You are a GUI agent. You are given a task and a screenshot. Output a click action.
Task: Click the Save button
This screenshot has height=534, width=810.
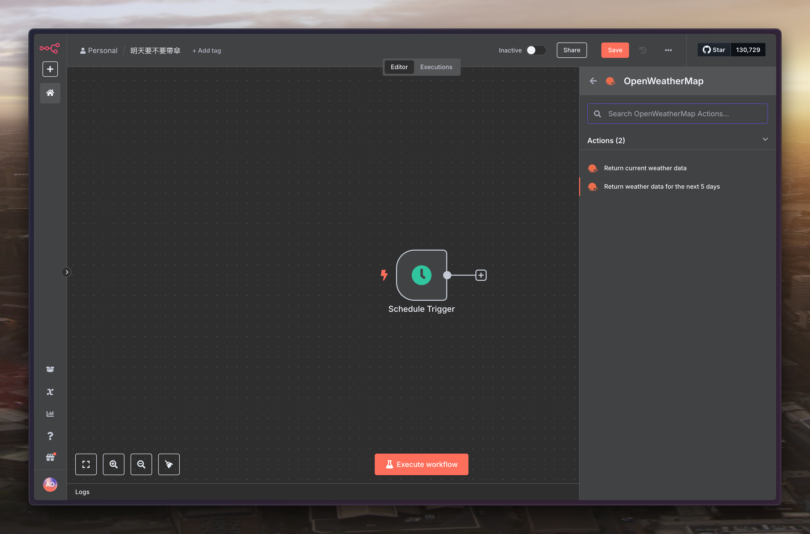click(x=615, y=50)
